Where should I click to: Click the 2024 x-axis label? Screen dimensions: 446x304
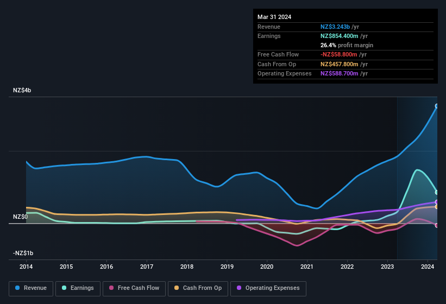(428, 267)
